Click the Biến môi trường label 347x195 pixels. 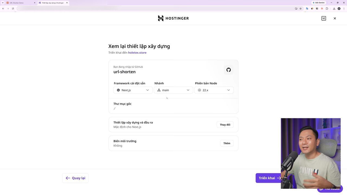tap(125, 141)
